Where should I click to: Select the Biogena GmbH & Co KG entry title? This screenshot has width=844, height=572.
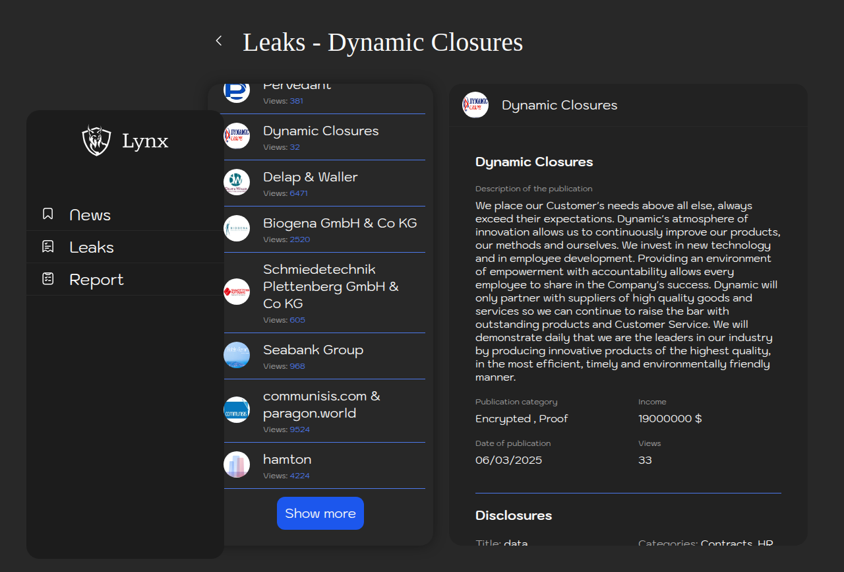tap(340, 223)
